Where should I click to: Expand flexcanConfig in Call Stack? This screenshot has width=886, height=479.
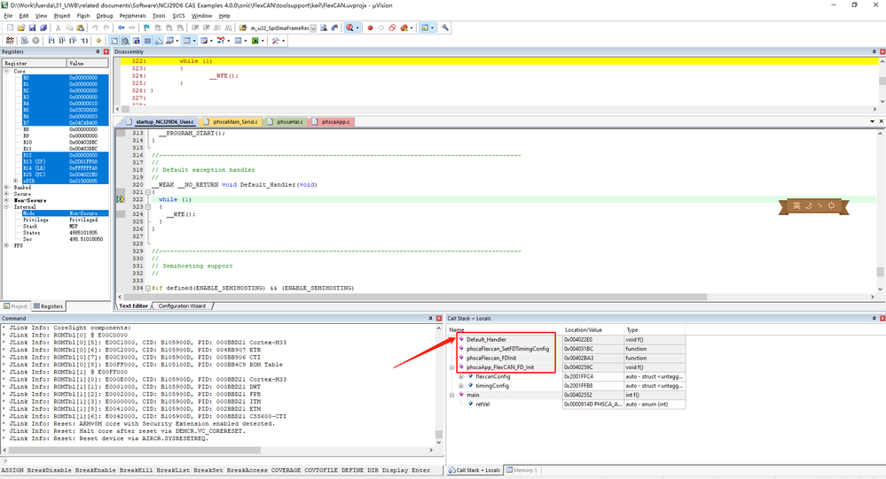click(461, 376)
